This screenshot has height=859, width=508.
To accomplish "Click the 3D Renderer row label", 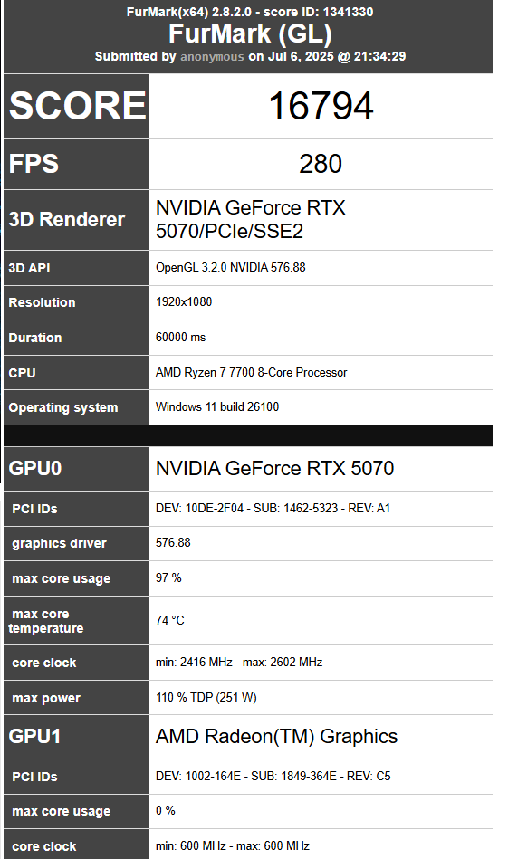I will tap(67, 219).
